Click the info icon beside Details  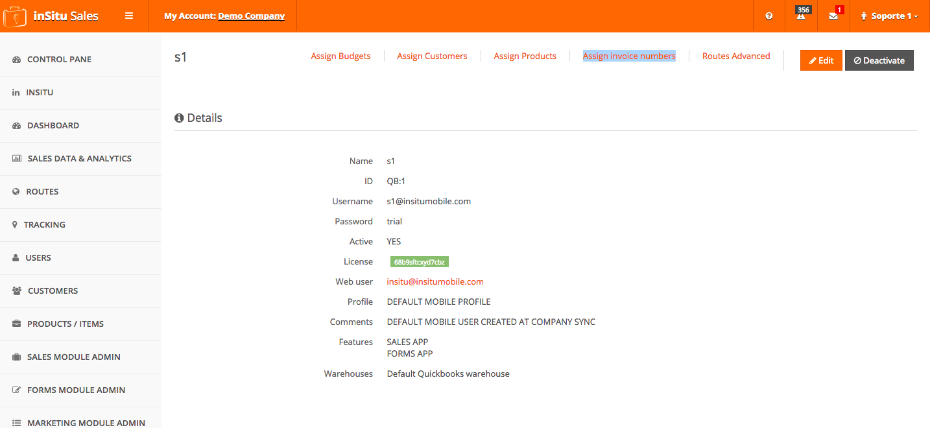pyautogui.click(x=179, y=118)
